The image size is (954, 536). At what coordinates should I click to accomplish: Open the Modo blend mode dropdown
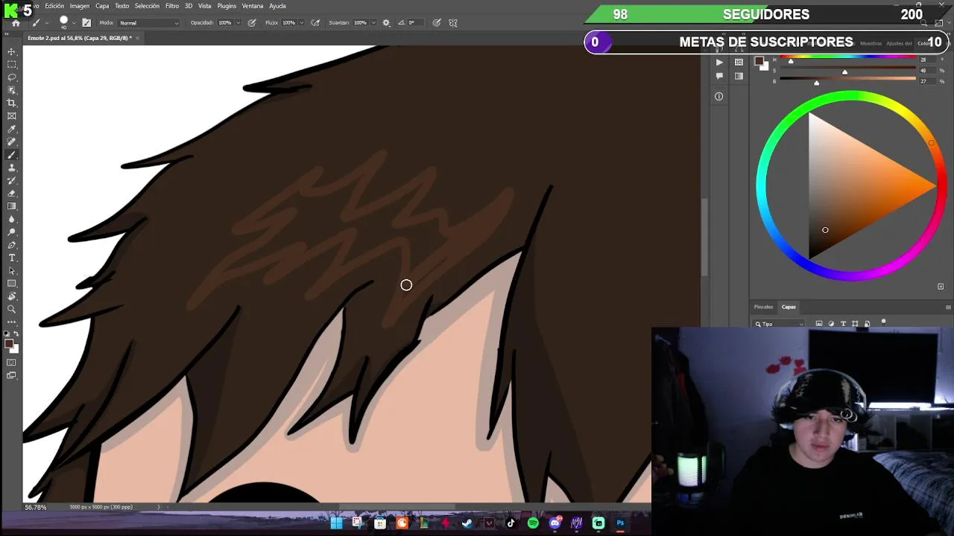[148, 23]
